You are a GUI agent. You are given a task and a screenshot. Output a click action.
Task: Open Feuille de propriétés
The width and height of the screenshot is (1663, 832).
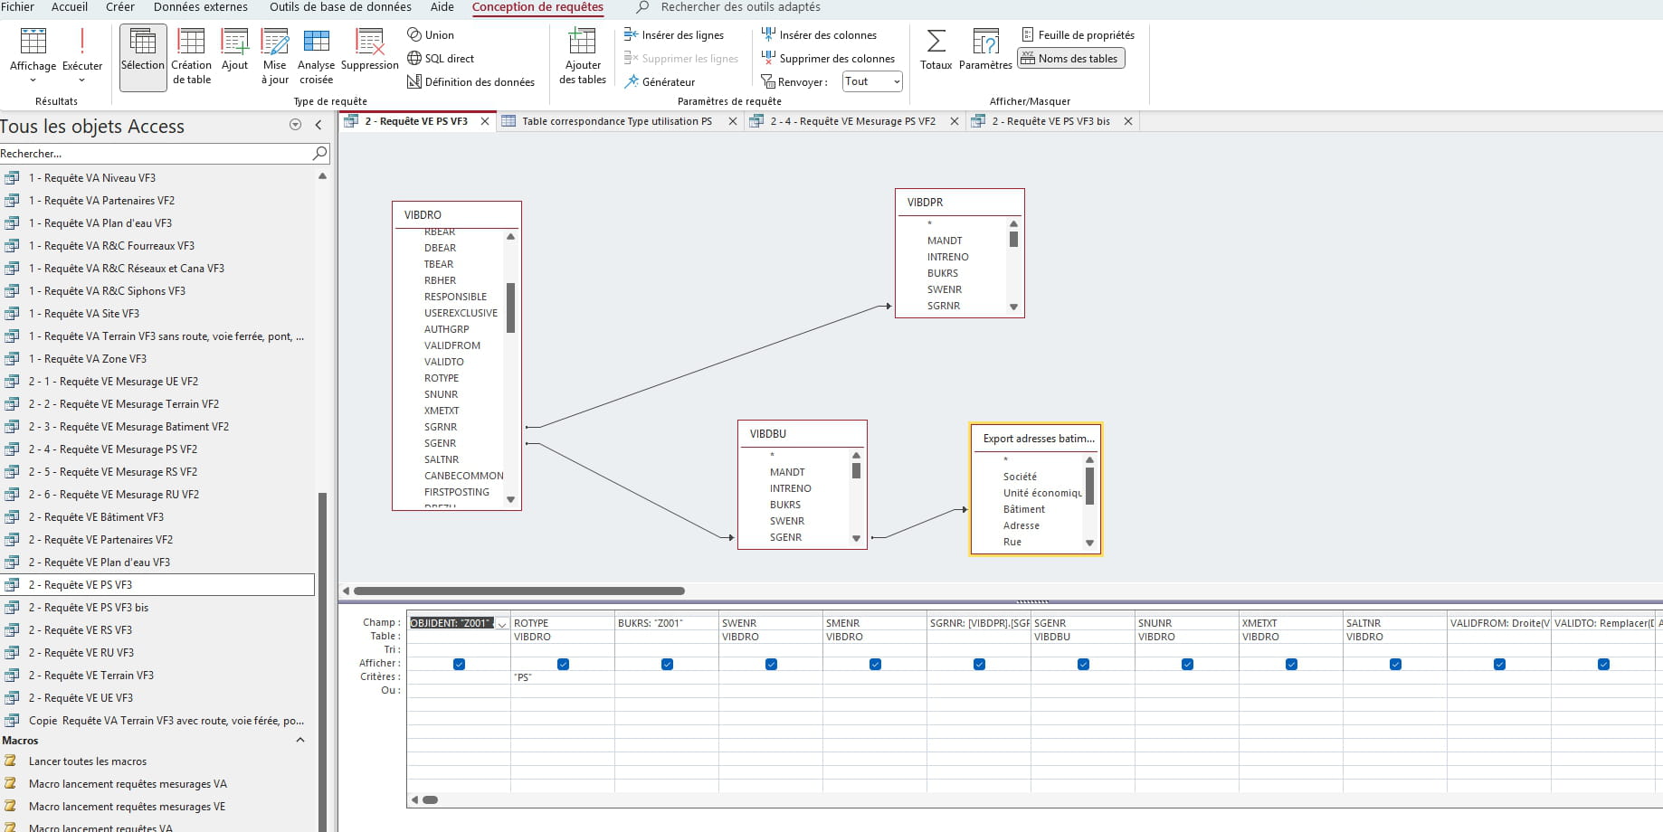[x=1078, y=35]
